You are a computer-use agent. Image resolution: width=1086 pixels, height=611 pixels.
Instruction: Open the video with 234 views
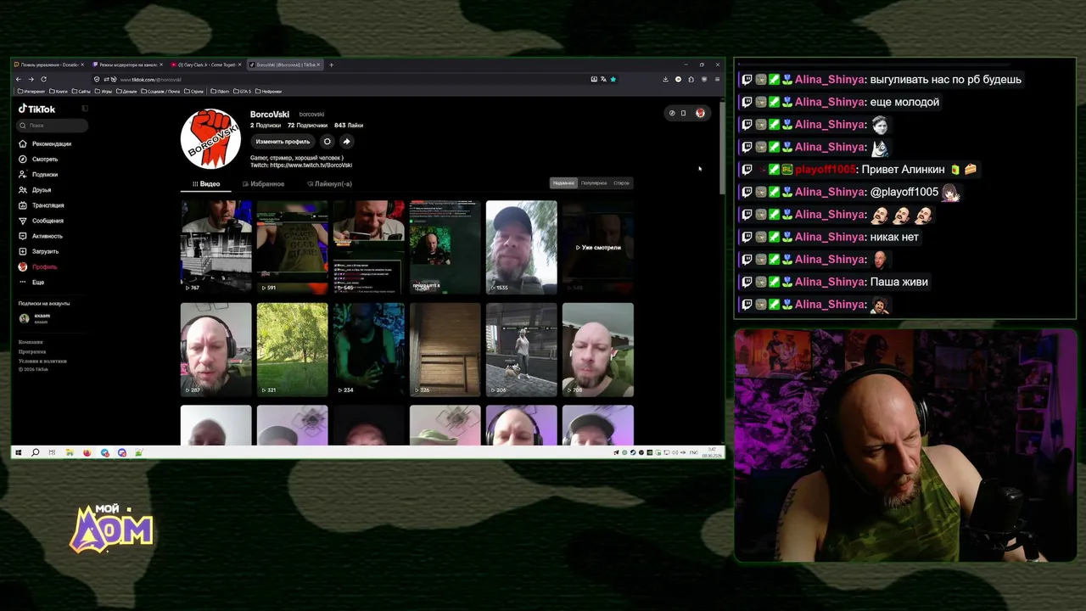[369, 350]
